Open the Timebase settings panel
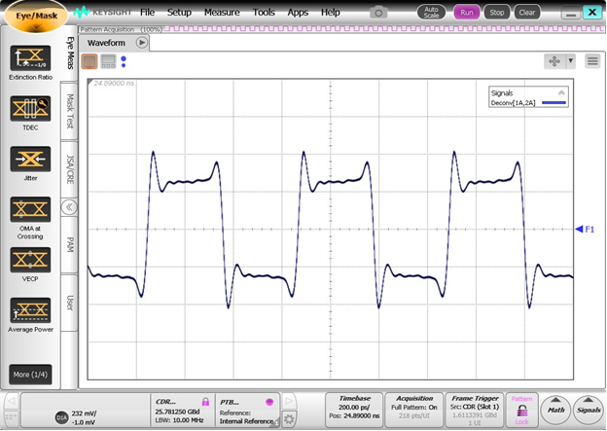 click(x=354, y=410)
